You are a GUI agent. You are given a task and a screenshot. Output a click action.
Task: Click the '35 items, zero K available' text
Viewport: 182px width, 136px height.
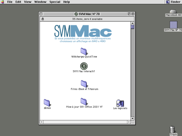point(87,19)
